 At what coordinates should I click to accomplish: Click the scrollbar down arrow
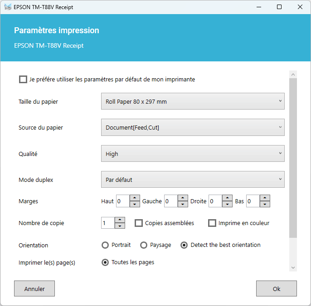293,268
